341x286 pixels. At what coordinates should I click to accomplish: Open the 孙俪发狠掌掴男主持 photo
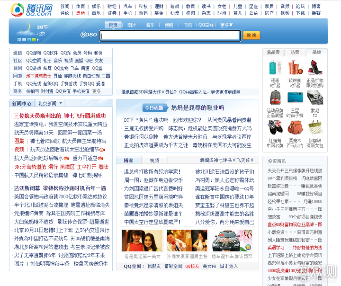[x=187, y=241]
